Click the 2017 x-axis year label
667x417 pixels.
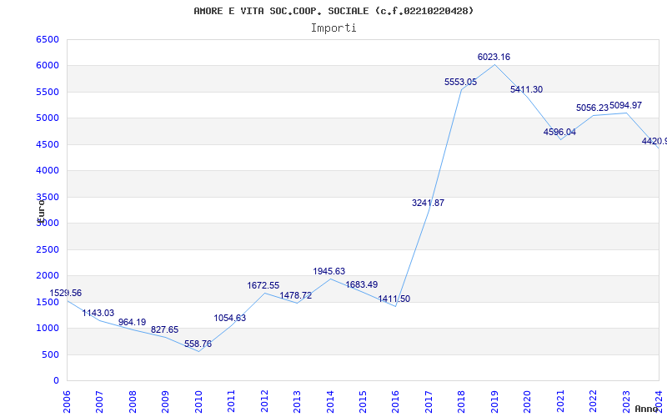tap(429, 401)
